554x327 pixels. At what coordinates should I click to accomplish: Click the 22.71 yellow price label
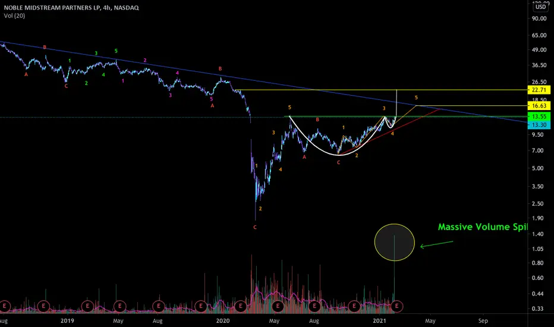[539, 90]
